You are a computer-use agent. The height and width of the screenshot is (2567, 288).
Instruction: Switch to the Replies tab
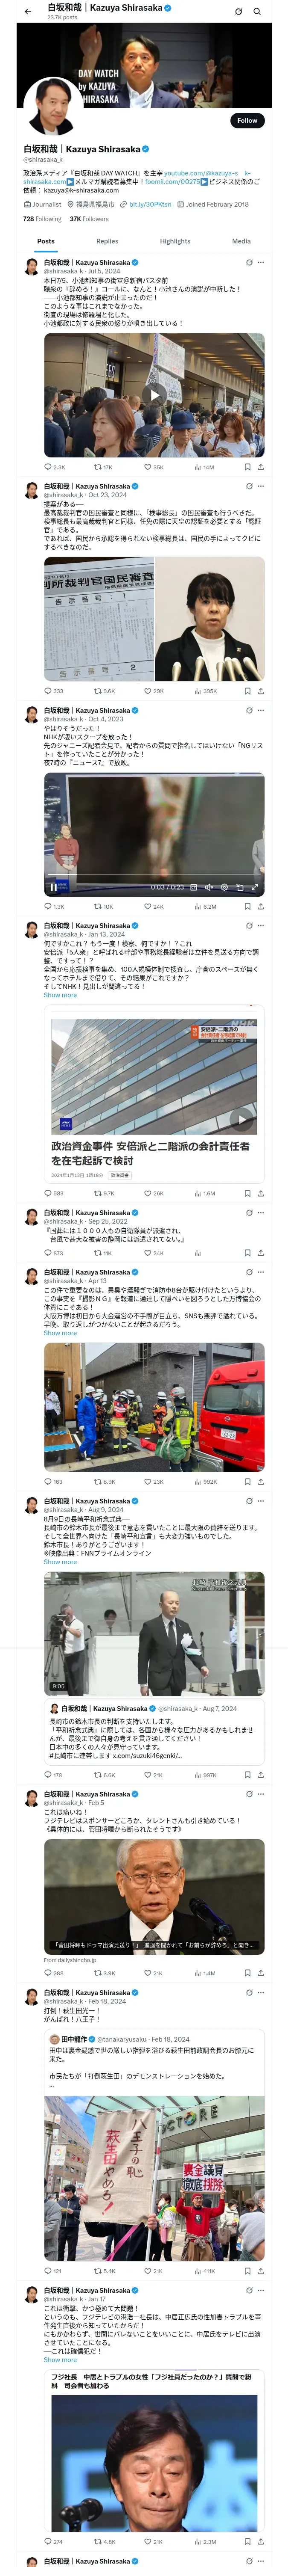(107, 241)
